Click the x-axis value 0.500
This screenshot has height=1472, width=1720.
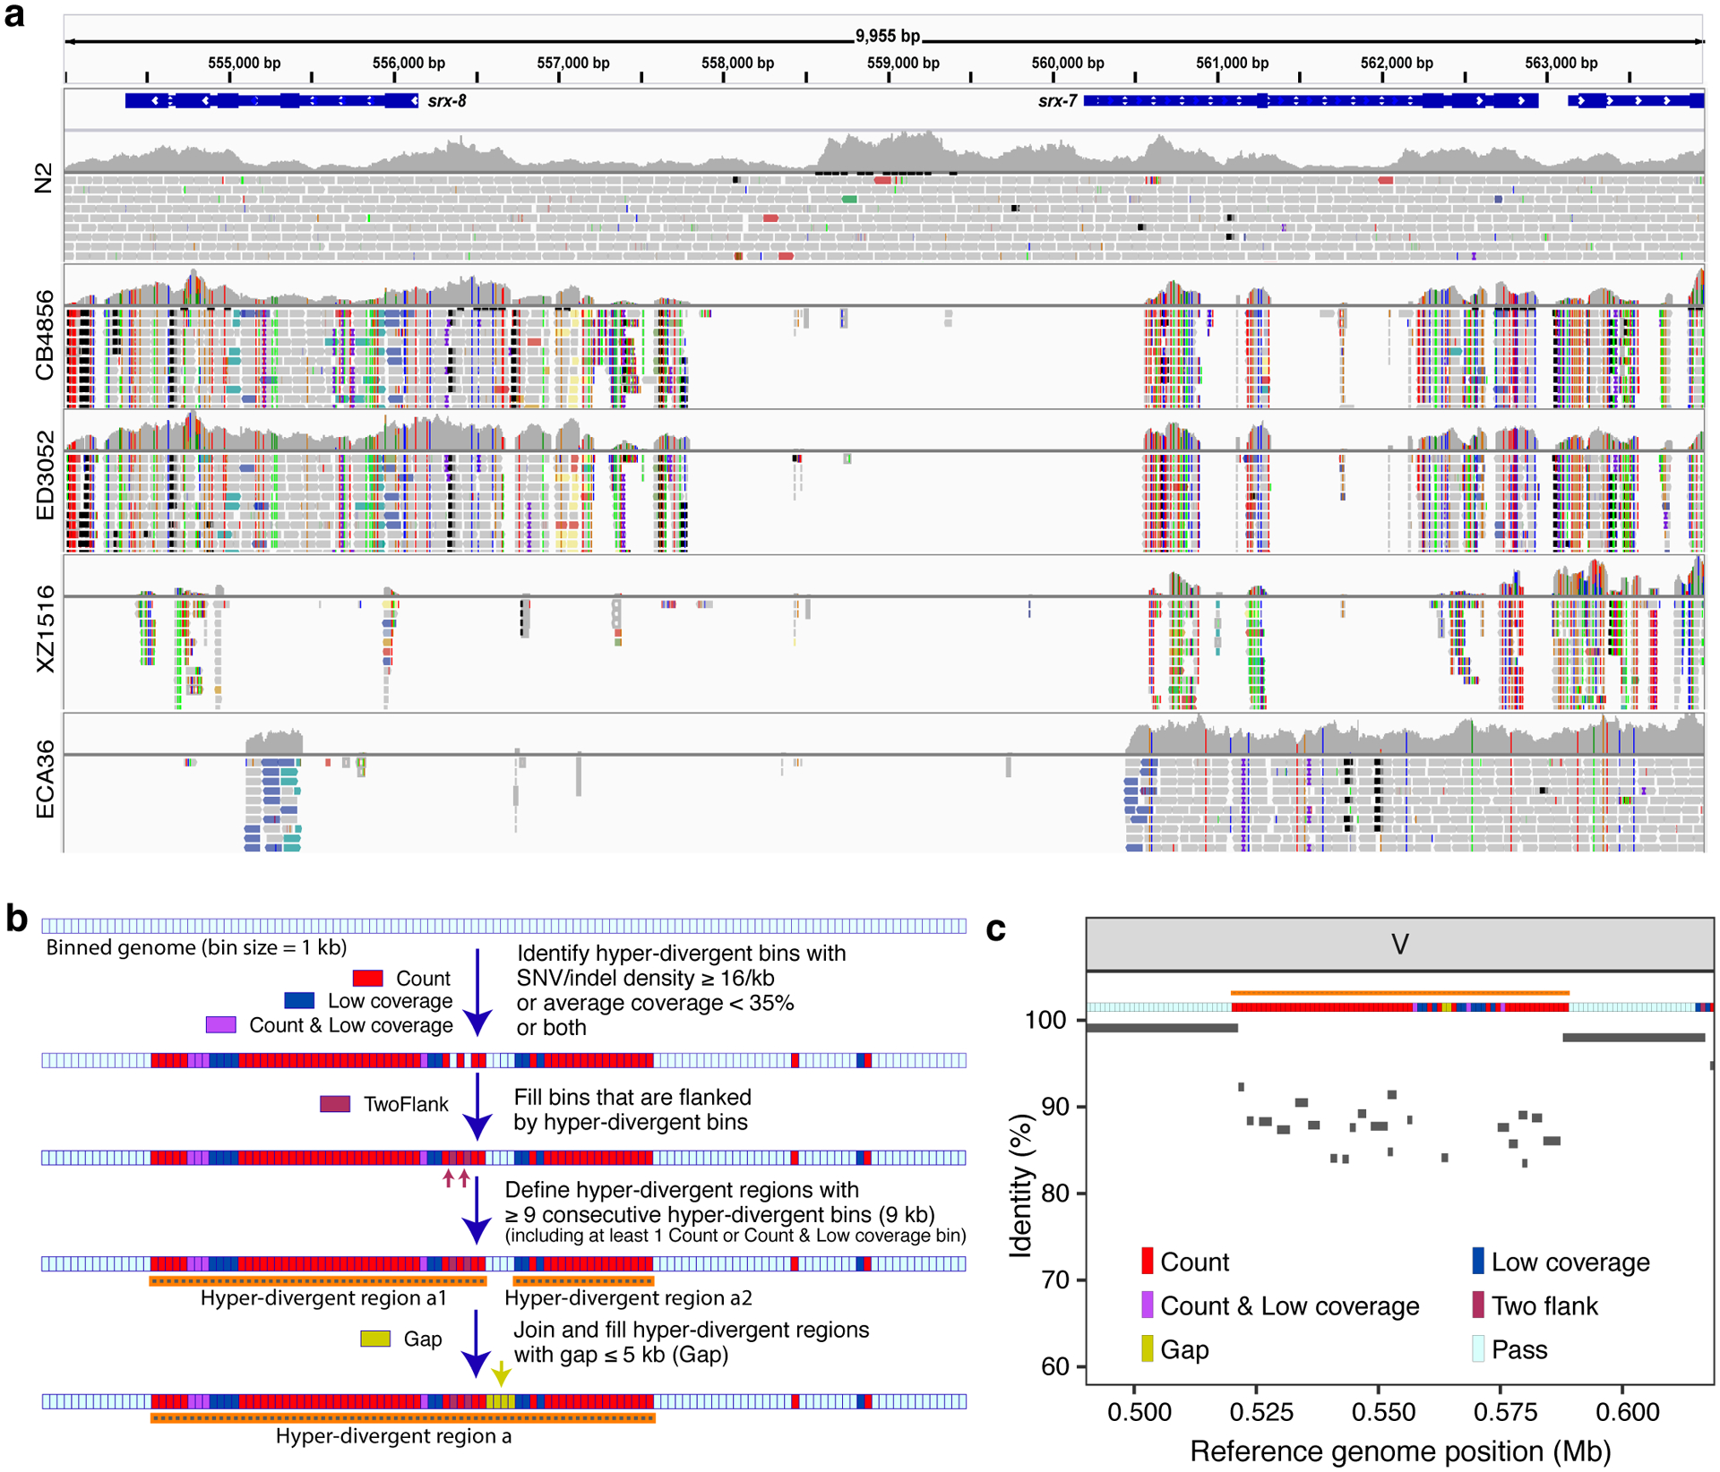click(1139, 1412)
